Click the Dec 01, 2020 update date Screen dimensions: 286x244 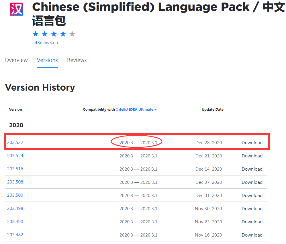click(x=209, y=196)
